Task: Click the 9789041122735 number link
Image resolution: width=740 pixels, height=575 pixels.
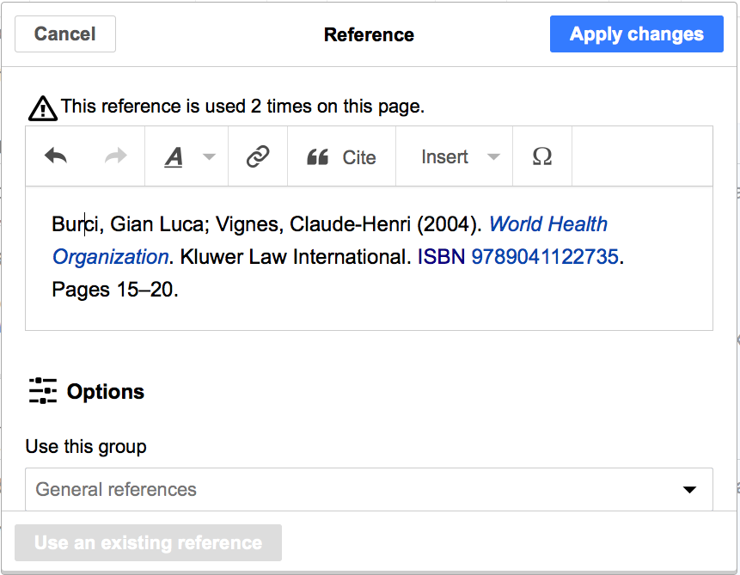Action: pyautogui.click(x=544, y=257)
